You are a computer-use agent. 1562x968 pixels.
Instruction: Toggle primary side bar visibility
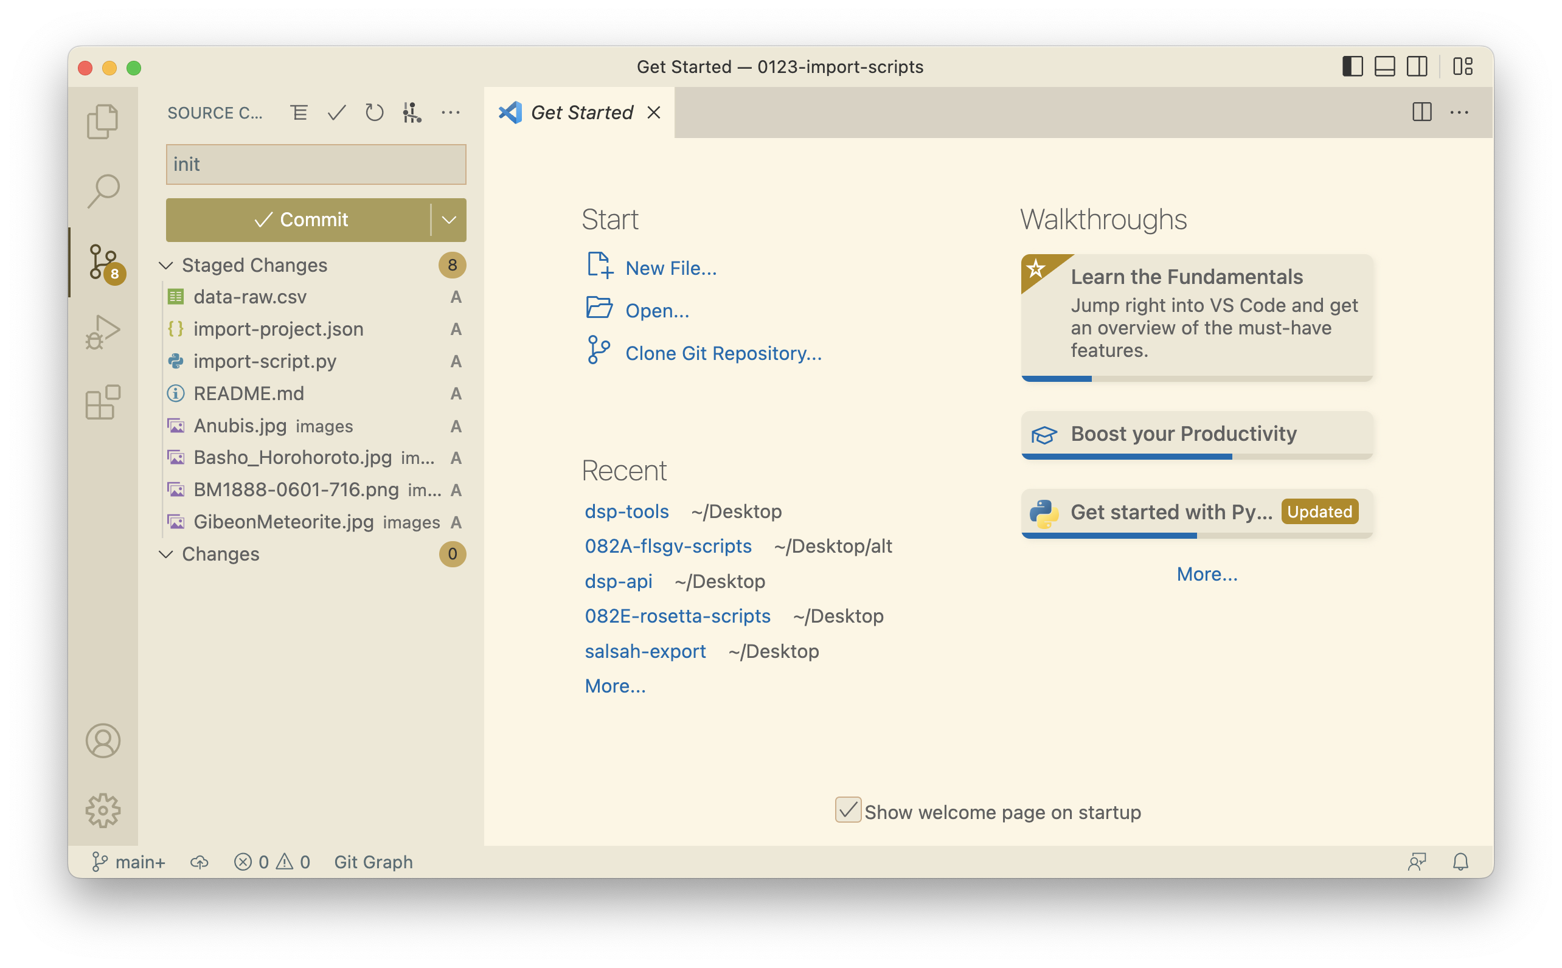pyautogui.click(x=1352, y=67)
